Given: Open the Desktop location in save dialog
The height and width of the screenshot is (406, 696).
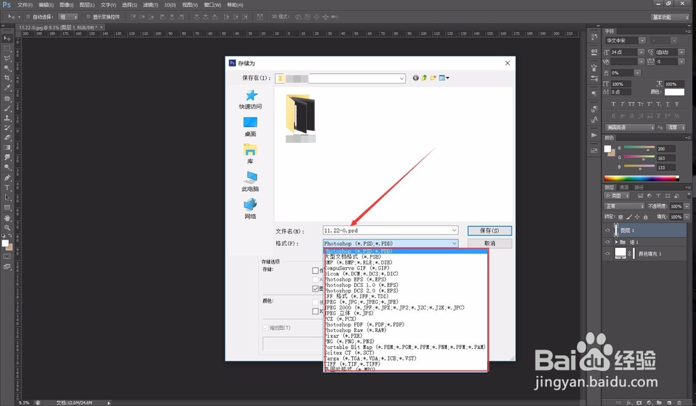Looking at the screenshot, I should (x=251, y=127).
